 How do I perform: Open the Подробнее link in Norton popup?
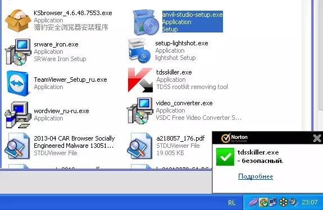[x=256, y=176]
